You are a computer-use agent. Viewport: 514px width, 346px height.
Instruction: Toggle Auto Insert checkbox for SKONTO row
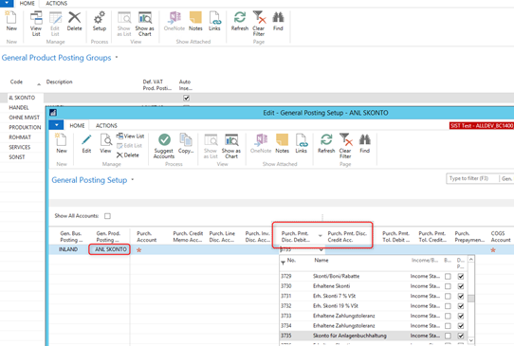[x=186, y=98]
